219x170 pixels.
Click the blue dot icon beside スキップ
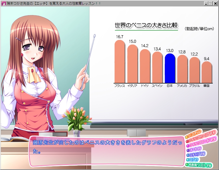tap(188, 155)
